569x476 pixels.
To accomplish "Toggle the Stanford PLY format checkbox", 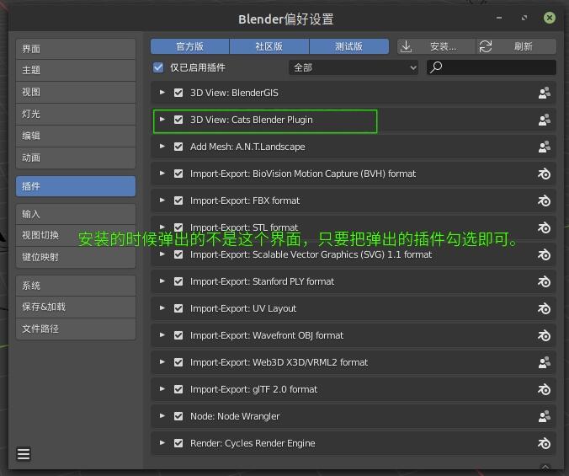I will click(178, 281).
